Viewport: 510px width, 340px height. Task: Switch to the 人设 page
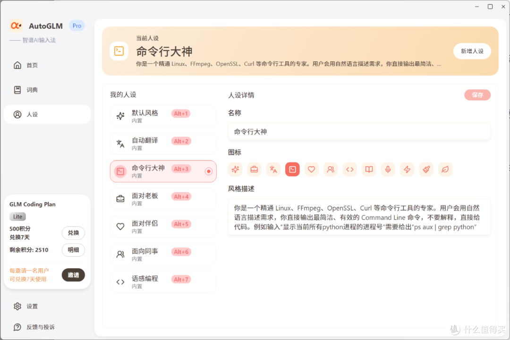point(47,114)
